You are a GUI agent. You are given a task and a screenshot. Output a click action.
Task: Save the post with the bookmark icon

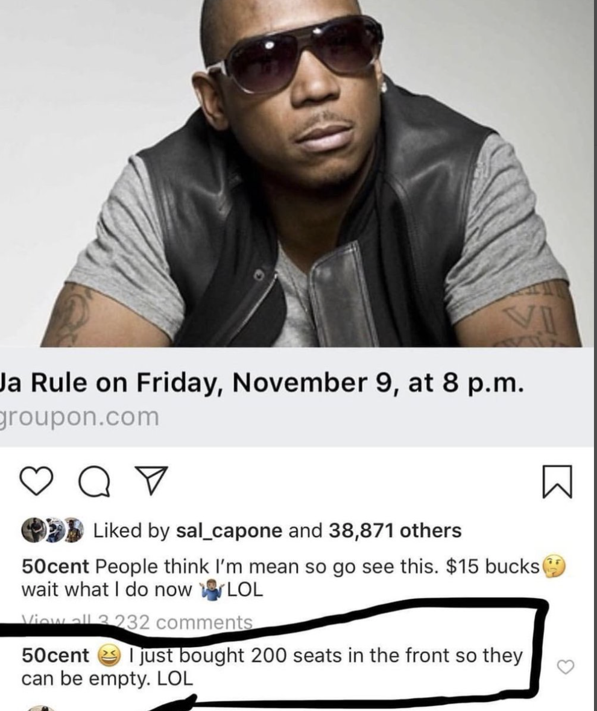(x=558, y=481)
